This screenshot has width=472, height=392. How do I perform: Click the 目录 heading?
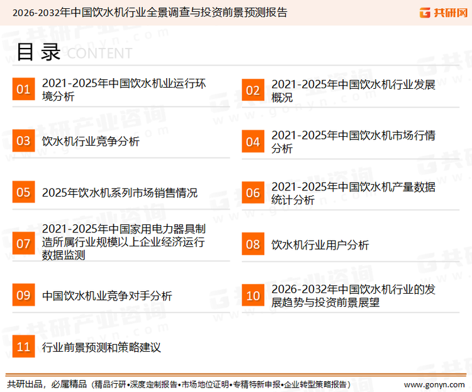click(x=38, y=52)
